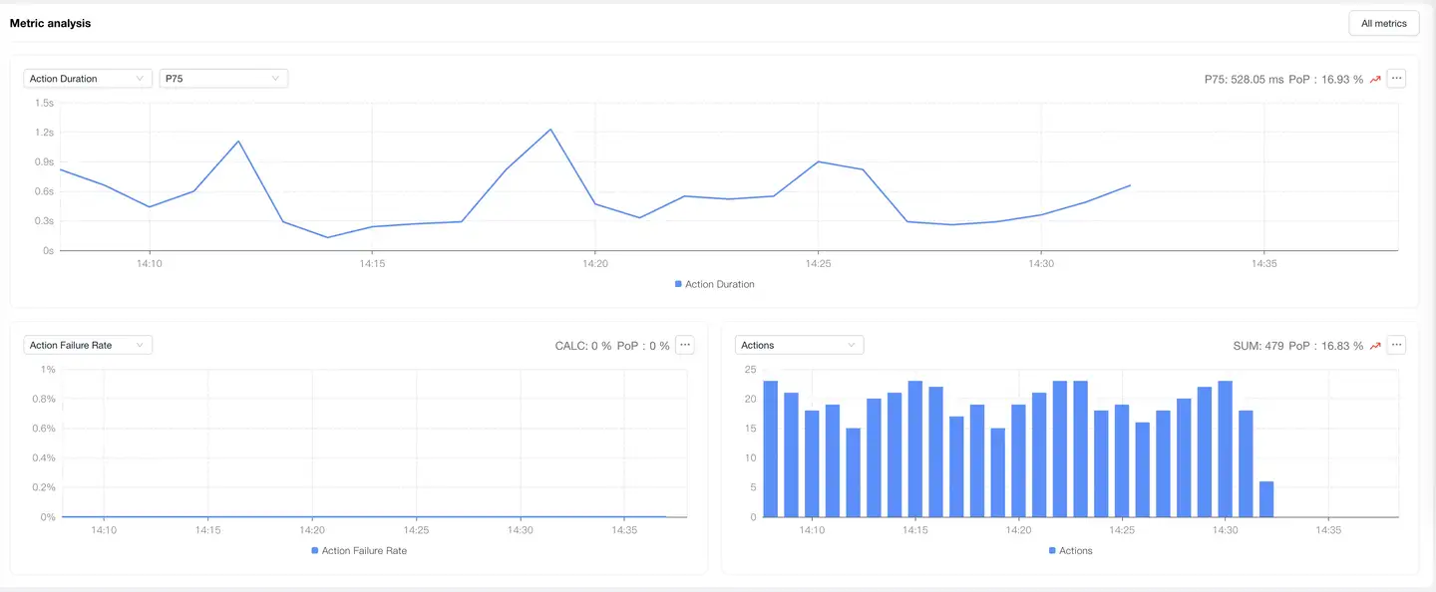Open more options for Action Failure Rate chart
Screen dimensions: 1436x592
(x=684, y=345)
